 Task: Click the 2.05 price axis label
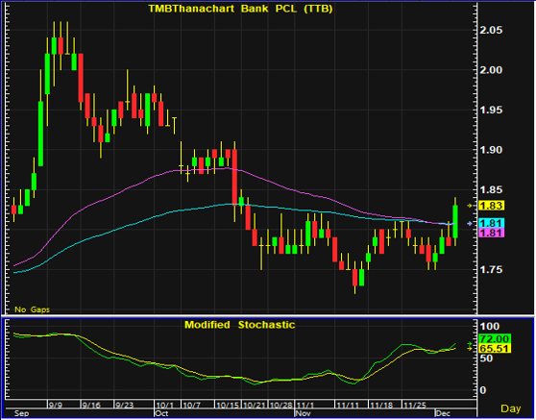(x=490, y=30)
